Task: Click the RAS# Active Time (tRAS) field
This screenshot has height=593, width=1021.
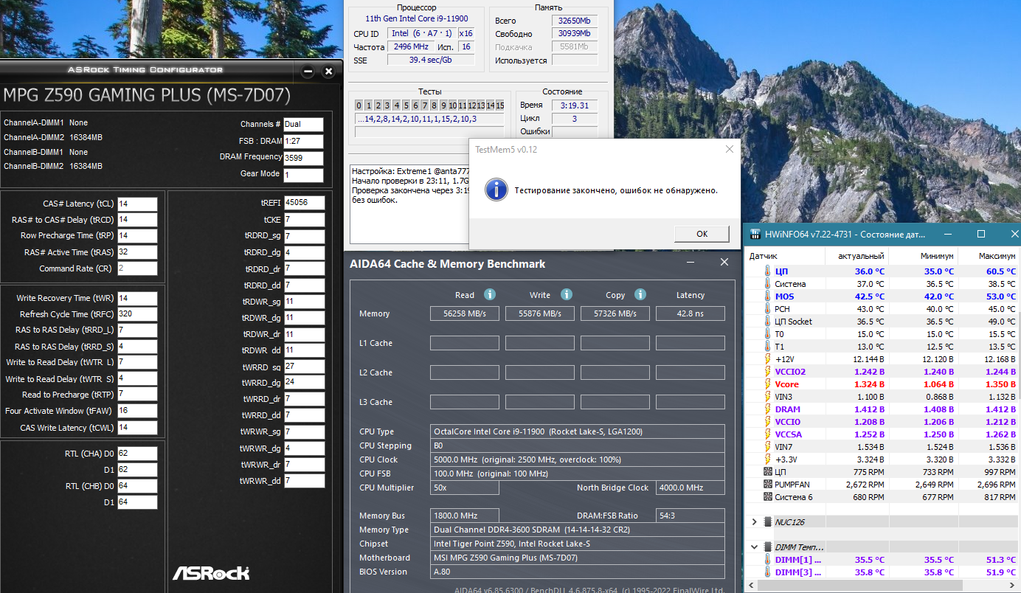Action: point(137,252)
